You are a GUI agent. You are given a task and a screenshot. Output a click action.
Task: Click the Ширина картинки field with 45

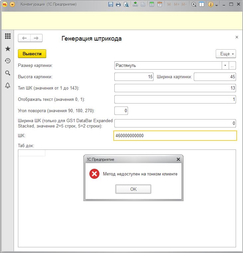(x=215, y=77)
